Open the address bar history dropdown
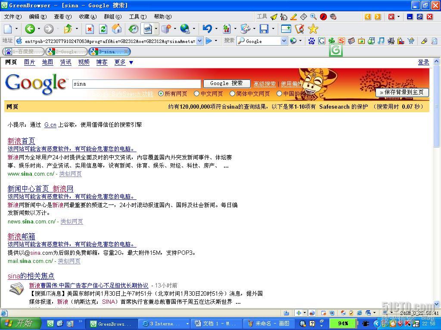The height and width of the screenshot is (330, 441). click(199, 41)
